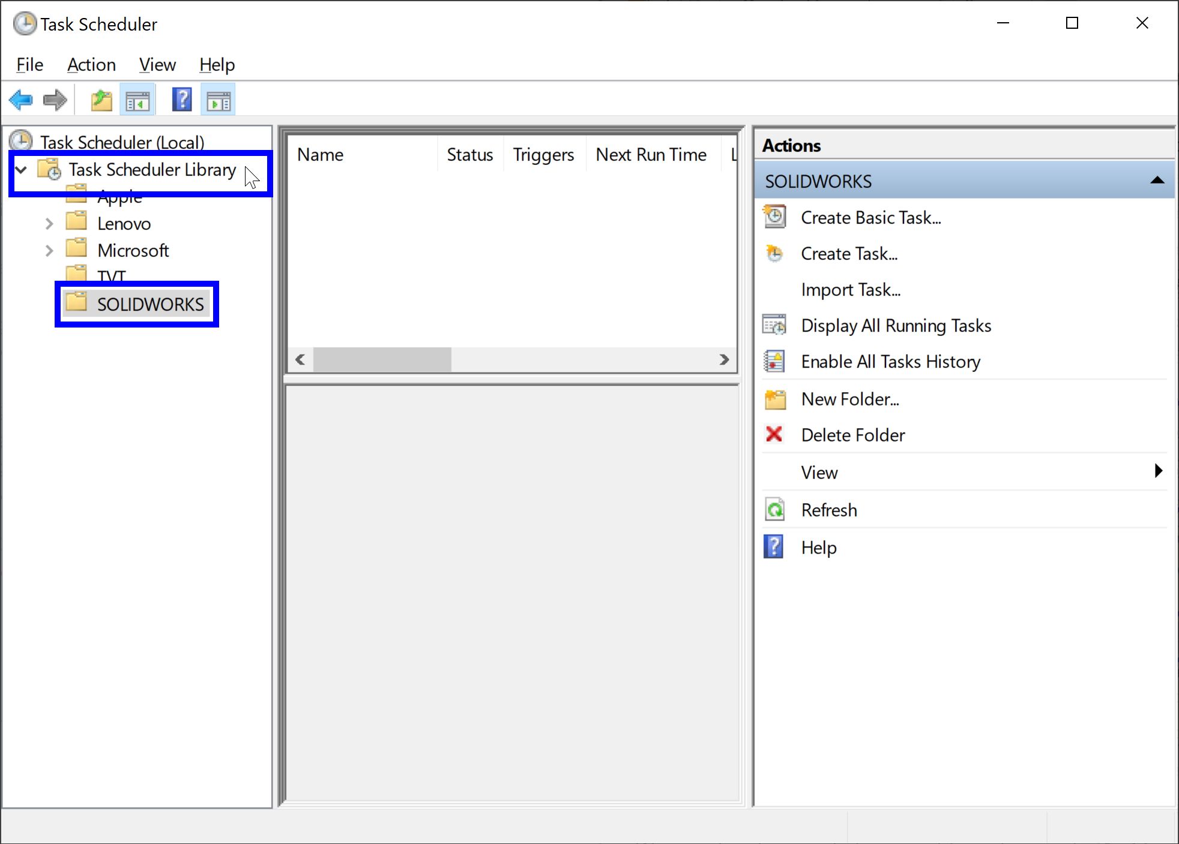Expand the Microsoft folder node

(x=49, y=251)
